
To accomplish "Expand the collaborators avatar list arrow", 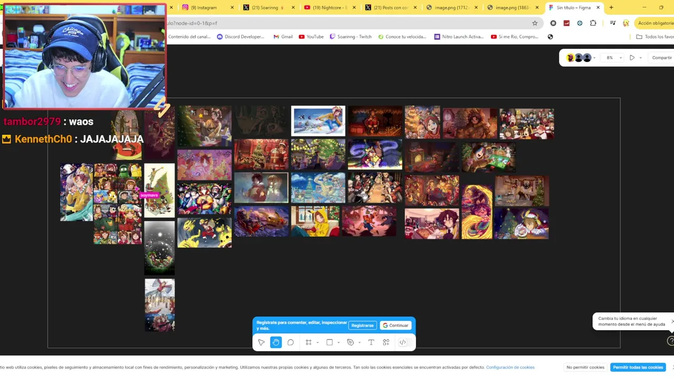I will (594, 58).
